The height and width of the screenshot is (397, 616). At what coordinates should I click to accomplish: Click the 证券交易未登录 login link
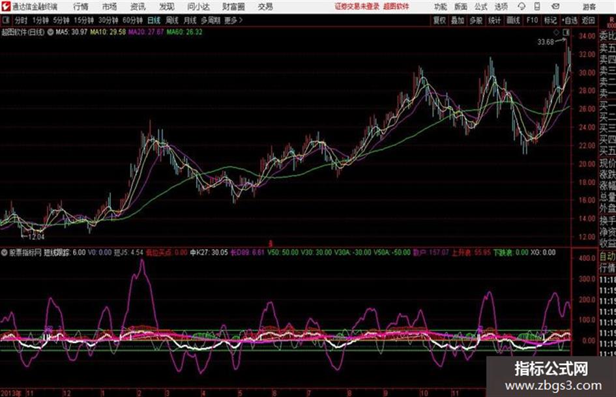coord(357,7)
